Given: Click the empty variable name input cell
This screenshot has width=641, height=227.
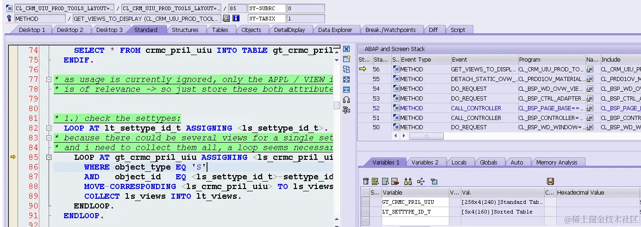Looking at the screenshot, I should (415, 221).
